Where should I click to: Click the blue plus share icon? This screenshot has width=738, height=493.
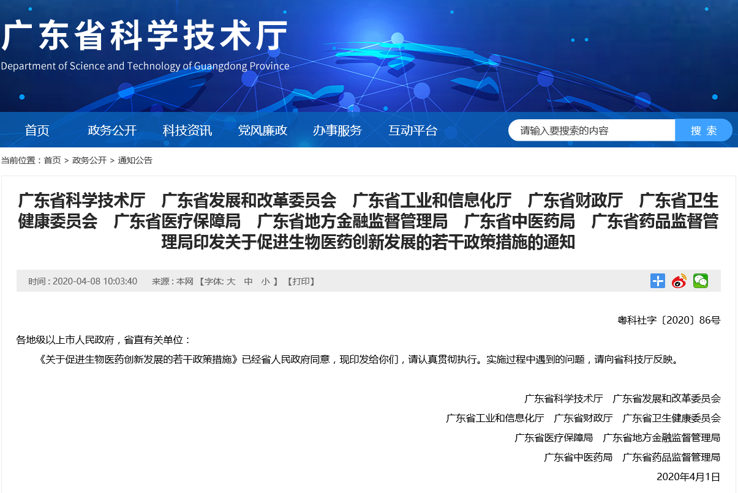[657, 281]
